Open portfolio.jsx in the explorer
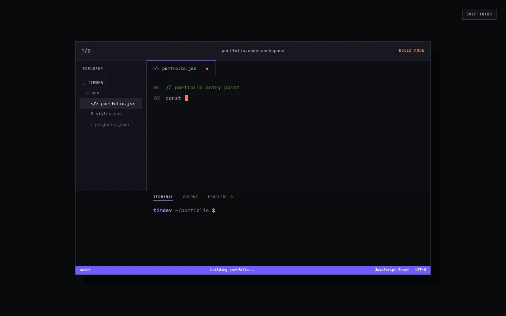This screenshot has height=316, width=506. pyautogui.click(x=111, y=103)
